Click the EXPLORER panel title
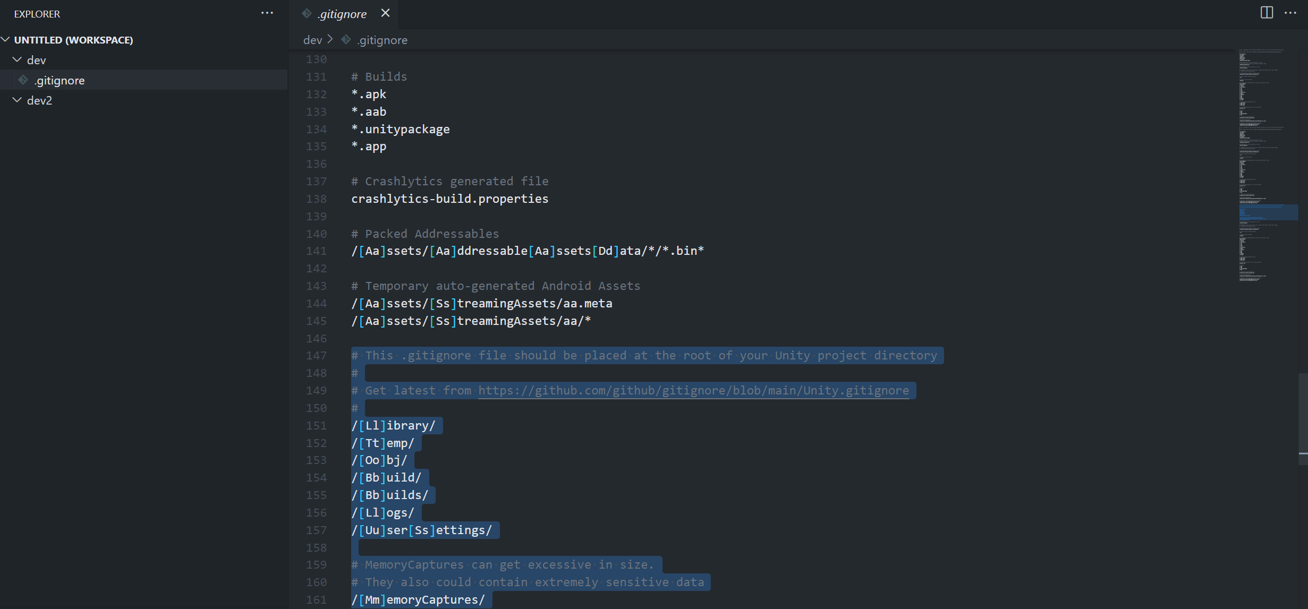This screenshot has width=1308, height=609. 37,14
